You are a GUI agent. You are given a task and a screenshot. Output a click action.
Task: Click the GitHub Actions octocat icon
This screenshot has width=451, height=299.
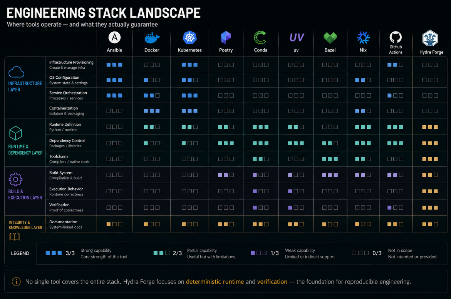click(x=396, y=37)
